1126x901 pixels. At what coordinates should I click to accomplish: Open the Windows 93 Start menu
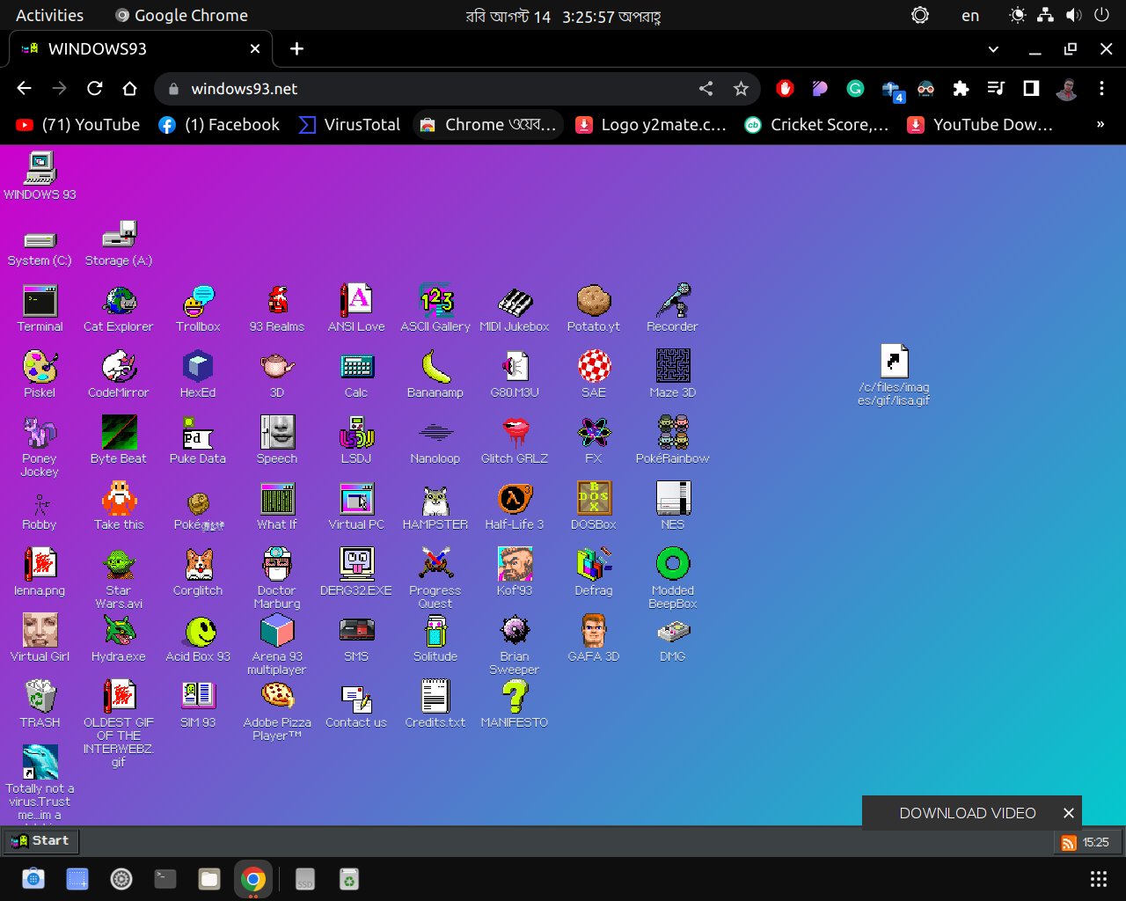[40, 841]
